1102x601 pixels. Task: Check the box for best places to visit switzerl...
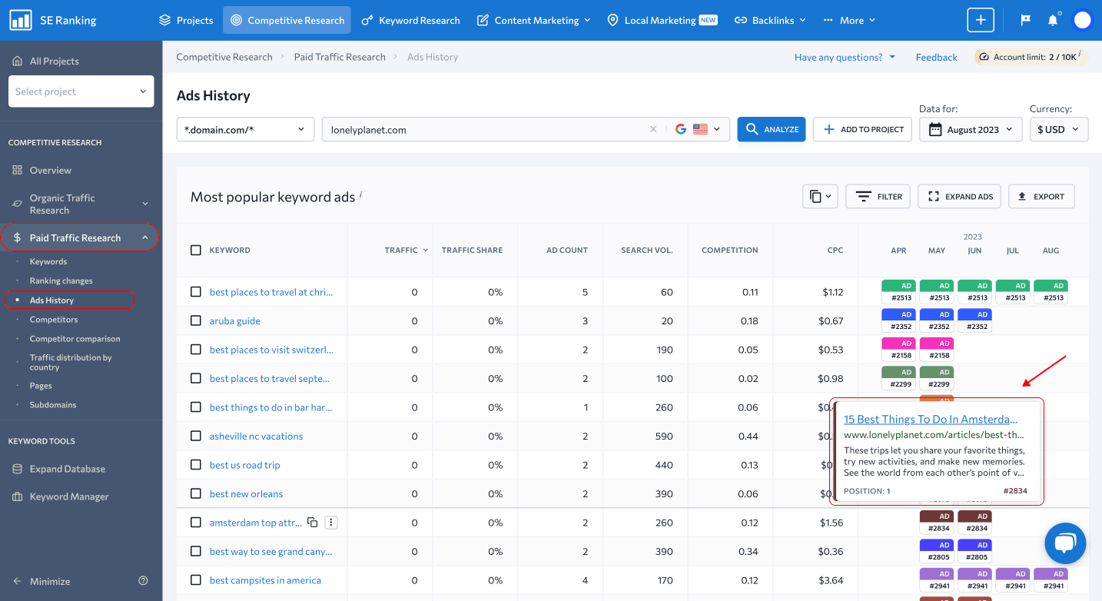pyautogui.click(x=196, y=350)
